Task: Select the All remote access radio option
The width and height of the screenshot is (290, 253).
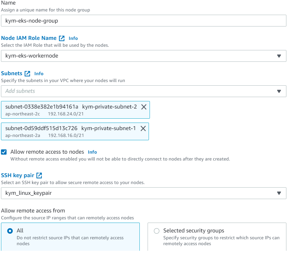Action: pyautogui.click(x=10, y=231)
